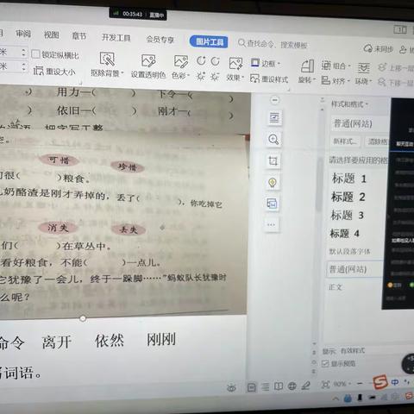Click the Sogou input method S icon

[x=380, y=382]
